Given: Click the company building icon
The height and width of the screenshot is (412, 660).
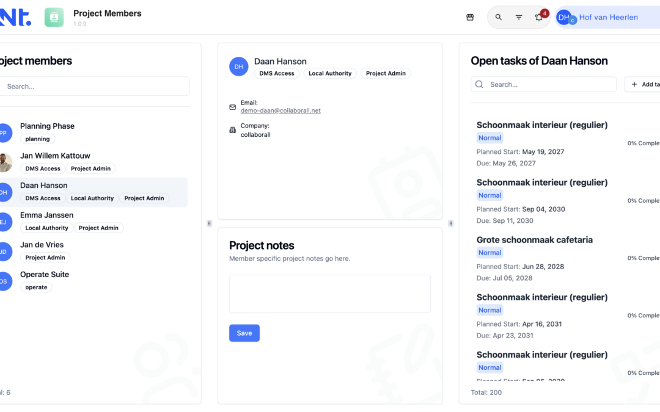Looking at the screenshot, I should (232, 130).
